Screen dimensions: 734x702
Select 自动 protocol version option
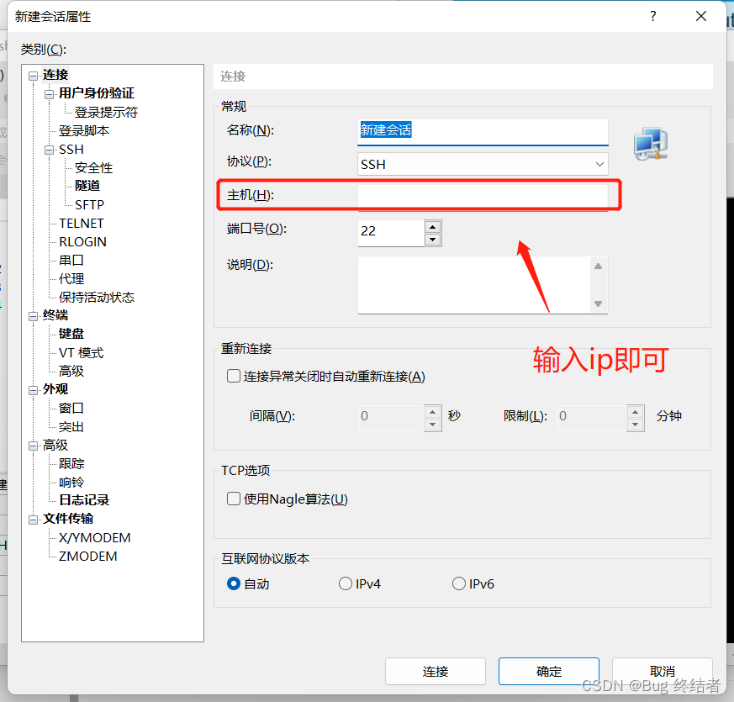[x=234, y=583]
